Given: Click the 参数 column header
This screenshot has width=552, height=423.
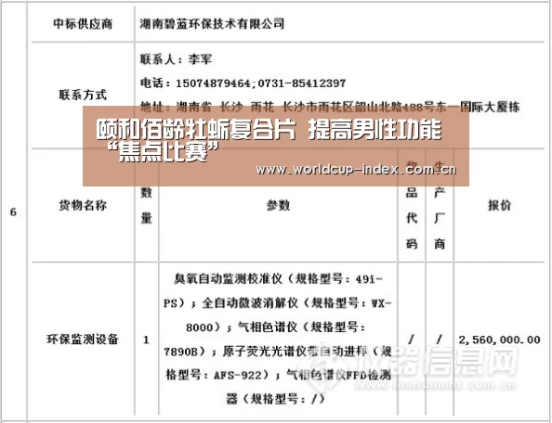Looking at the screenshot, I should point(278,206).
